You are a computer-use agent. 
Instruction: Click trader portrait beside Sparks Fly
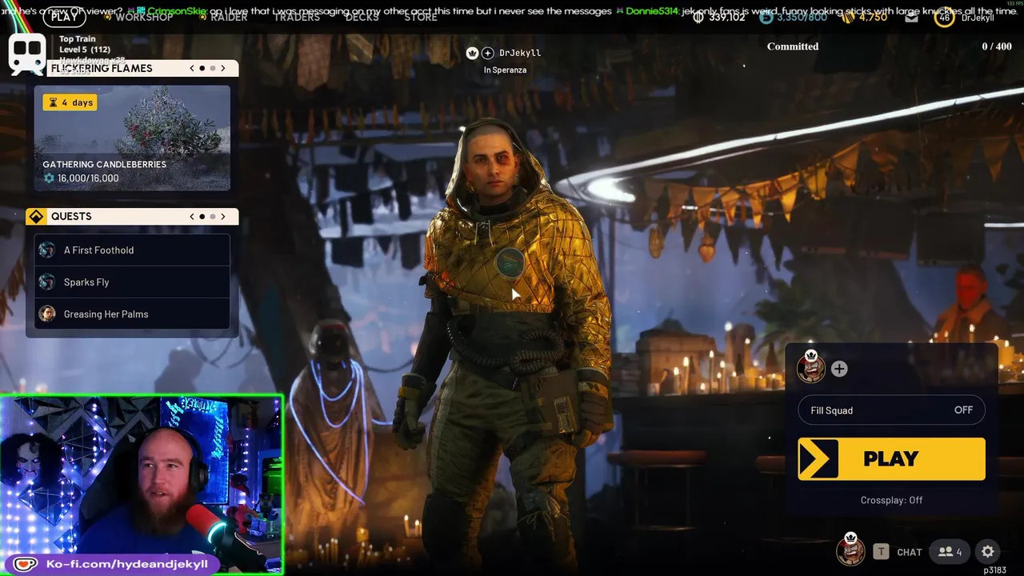coord(47,282)
